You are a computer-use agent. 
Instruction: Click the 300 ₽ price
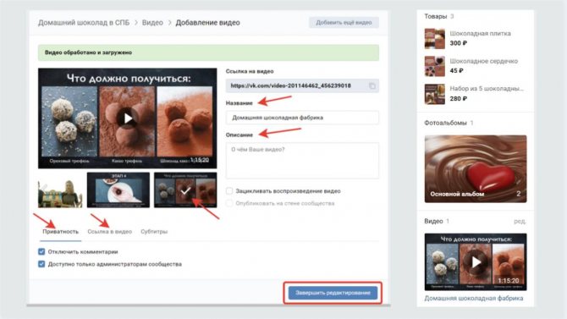(x=458, y=43)
